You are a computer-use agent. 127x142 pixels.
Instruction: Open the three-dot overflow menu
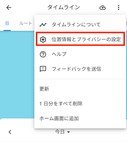[118, 8]
